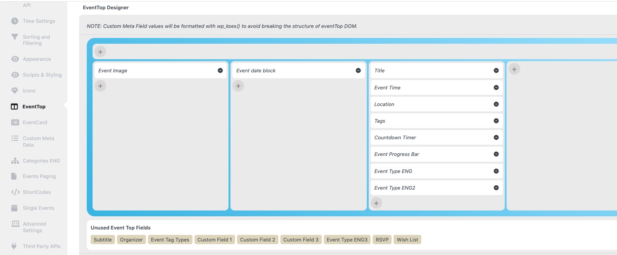
Task: Select the unused Wish List field
Action: [x=407, y=240]
